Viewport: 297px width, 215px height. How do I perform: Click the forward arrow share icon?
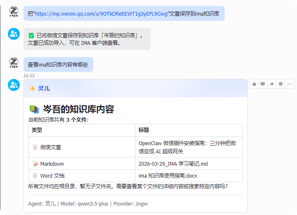click(x=272, y=84)
